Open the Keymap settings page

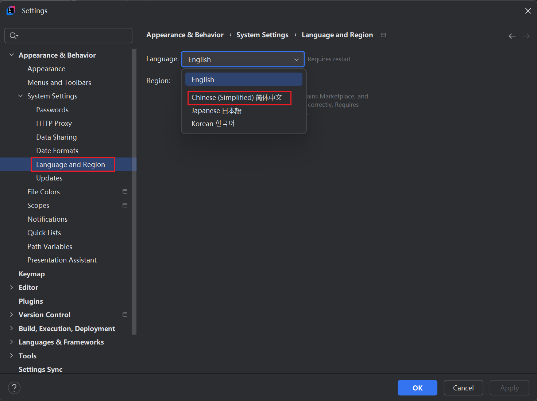32,274
